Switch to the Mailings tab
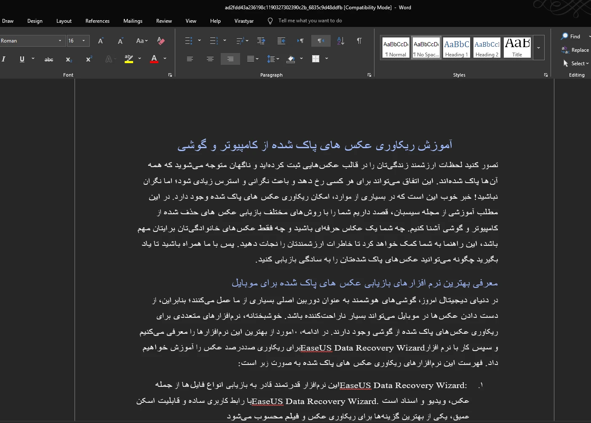591x423 pixels. tap(133, 21)
